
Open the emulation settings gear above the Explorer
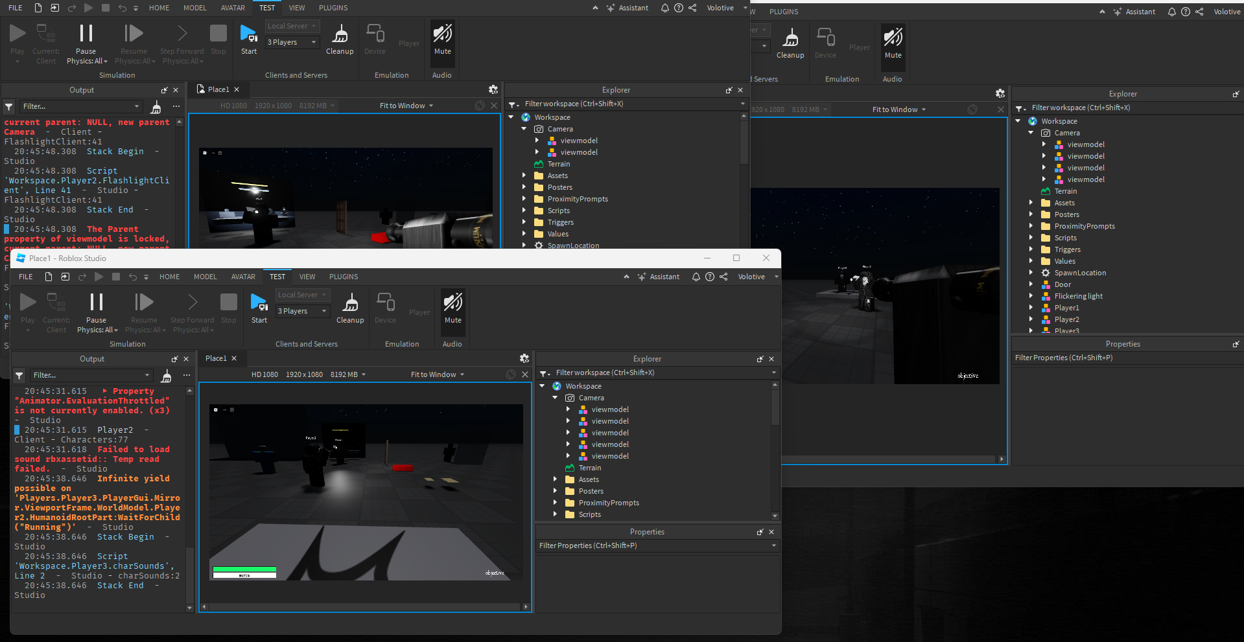point(524,358)
